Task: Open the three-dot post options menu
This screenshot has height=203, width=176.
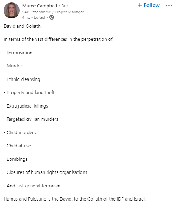Action: click(169, 5)
